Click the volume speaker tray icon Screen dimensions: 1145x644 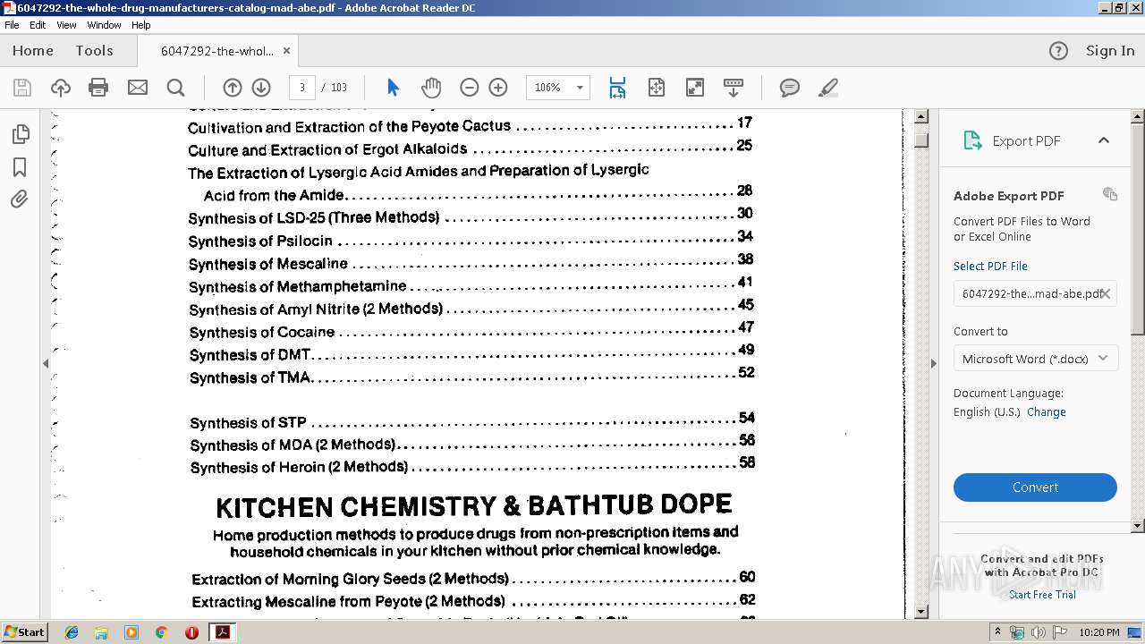tap(1038, 632)
